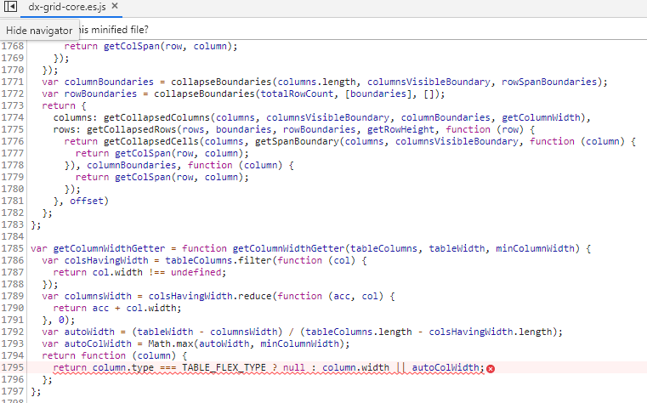Click 'getSpanBoundary' on line 1776

coord(297,141)
